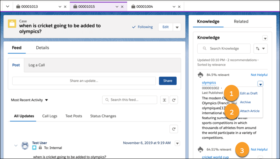280x159 pixels.
Task: Switch to the Related sidebar tab
Action: point(241,21)
